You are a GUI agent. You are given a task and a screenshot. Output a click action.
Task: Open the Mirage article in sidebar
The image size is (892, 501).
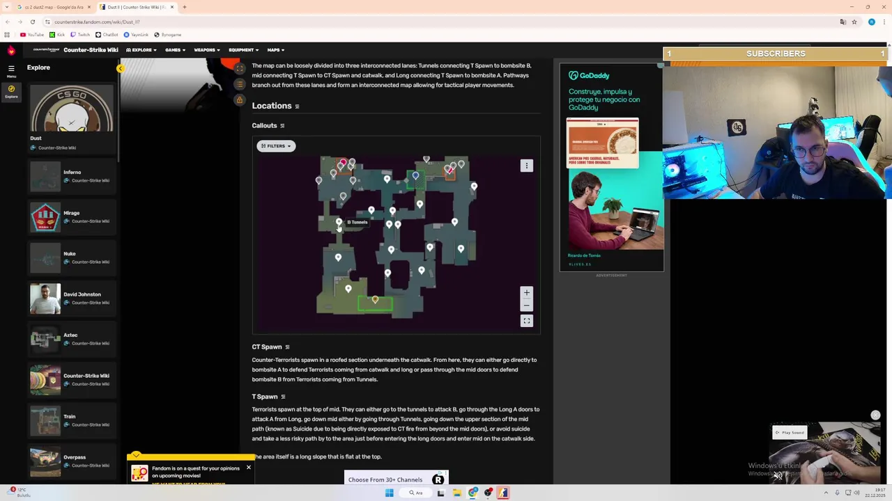tap(70, 216)
